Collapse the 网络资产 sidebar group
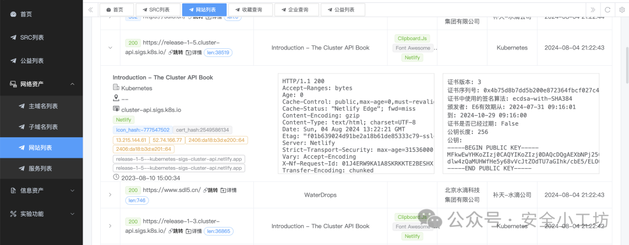This screenshot has width=629, height=245. 41,84
